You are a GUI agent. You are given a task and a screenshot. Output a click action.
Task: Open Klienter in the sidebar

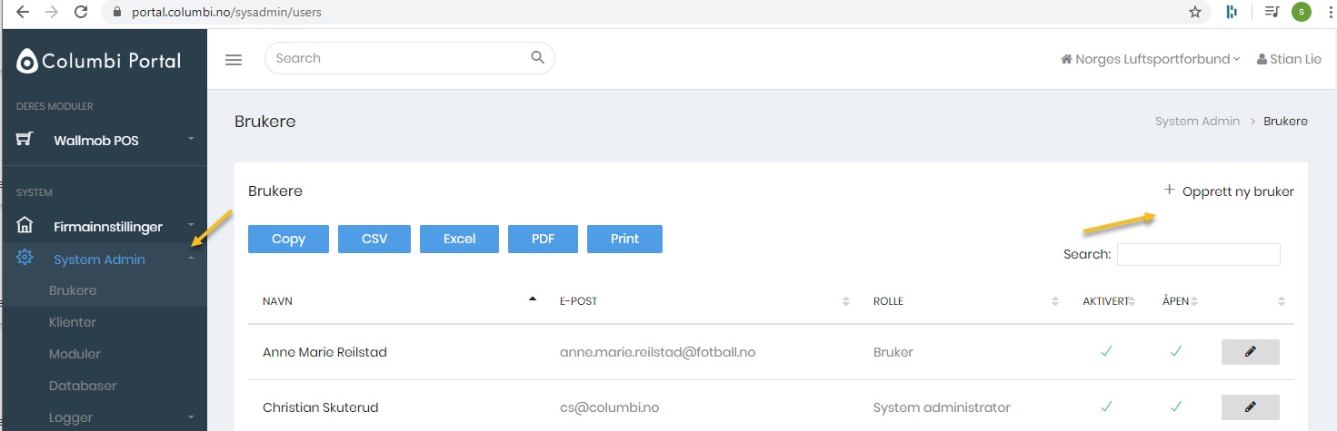point(73,322)
